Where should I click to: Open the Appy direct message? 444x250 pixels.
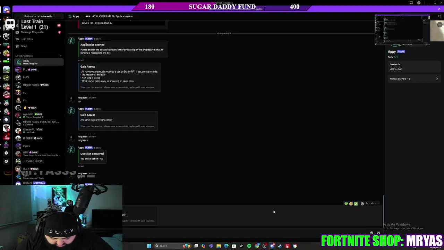[x=39, y=62]
